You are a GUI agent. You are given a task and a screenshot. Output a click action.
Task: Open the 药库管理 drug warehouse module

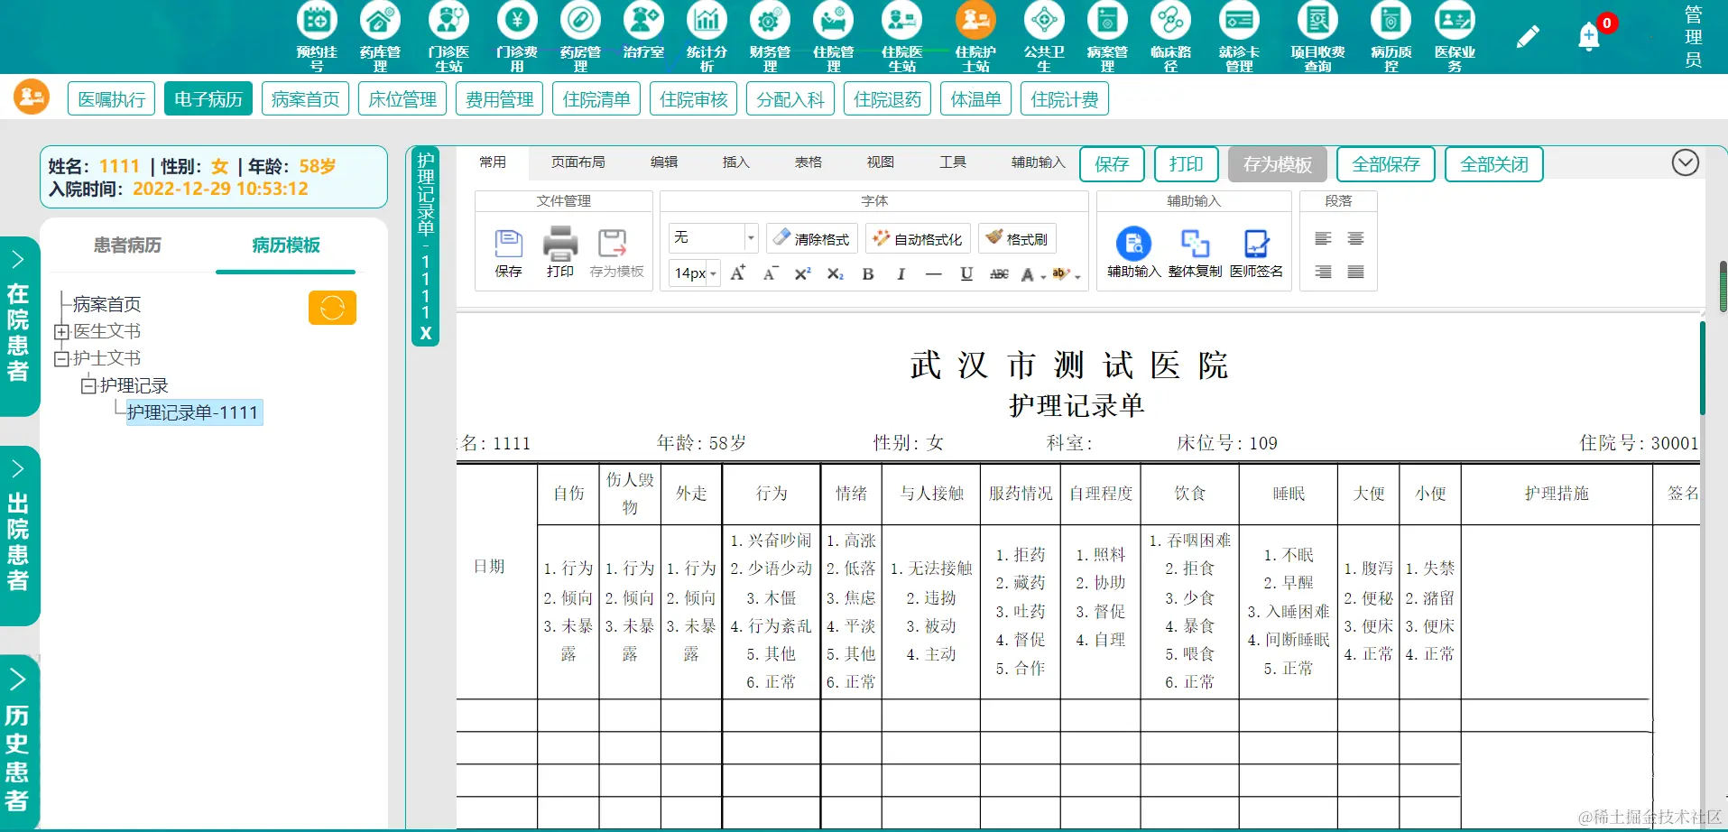380,36
